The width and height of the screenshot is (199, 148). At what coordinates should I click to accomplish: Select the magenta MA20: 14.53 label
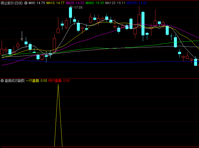pos(75,3)
